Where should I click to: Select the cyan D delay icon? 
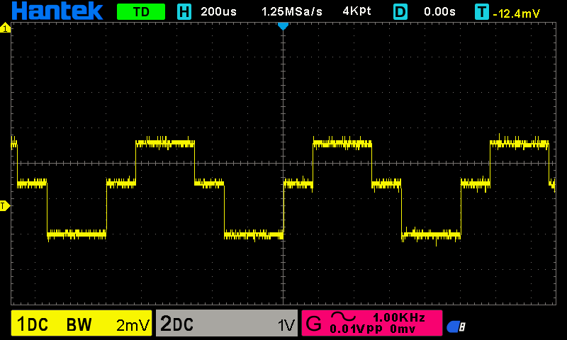[x=400, y=12]
